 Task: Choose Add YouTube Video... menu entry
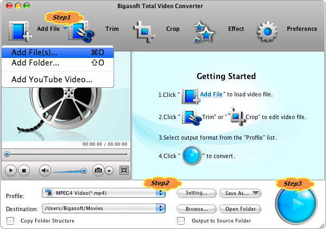pos(58,80)
